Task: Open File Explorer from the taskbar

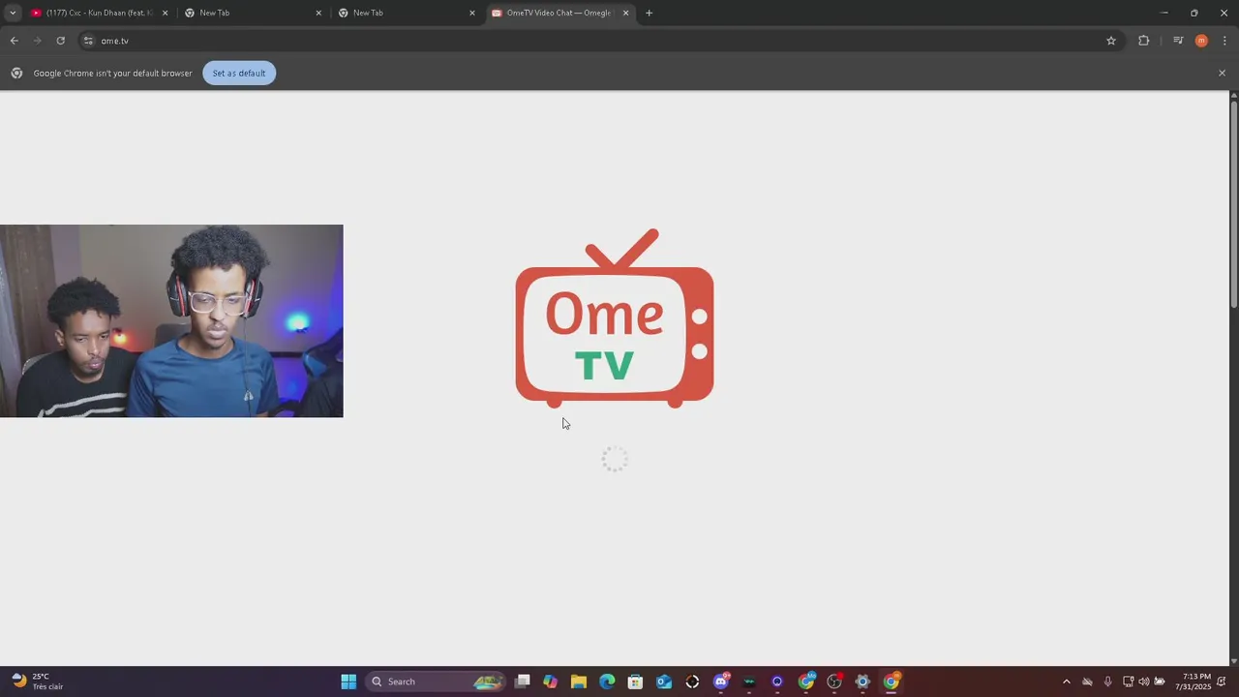Action: [x=579, y=682]
